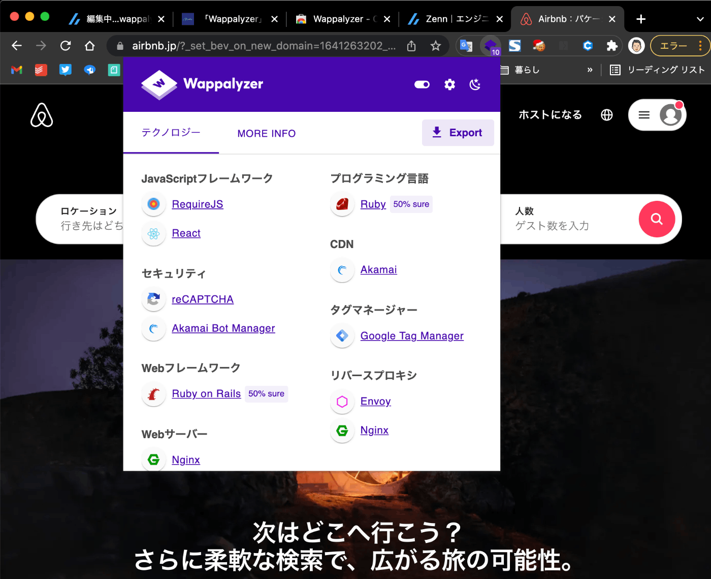This screenshot has width=711, height=579.
Task: Export the detected technologies
Action: (458, 133)
